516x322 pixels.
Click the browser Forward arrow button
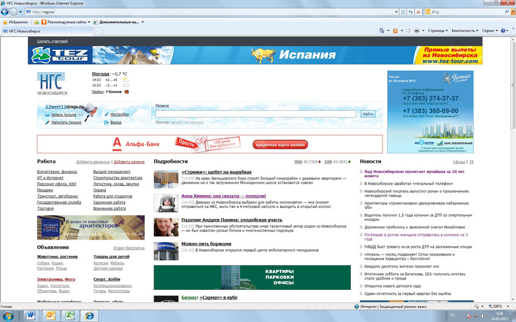pos(14,12)
